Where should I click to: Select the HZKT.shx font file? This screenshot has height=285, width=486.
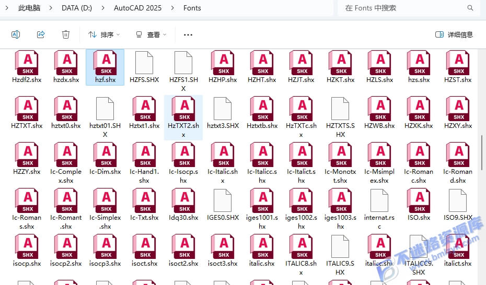(x=340, y=67)
